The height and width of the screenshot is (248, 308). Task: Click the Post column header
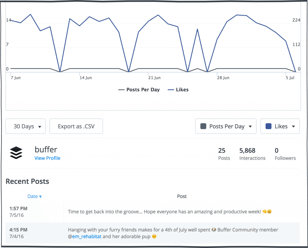(x=182, y=196)
